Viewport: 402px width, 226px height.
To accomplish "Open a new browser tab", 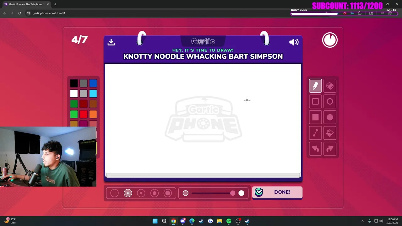I will (x=55, y=4).
